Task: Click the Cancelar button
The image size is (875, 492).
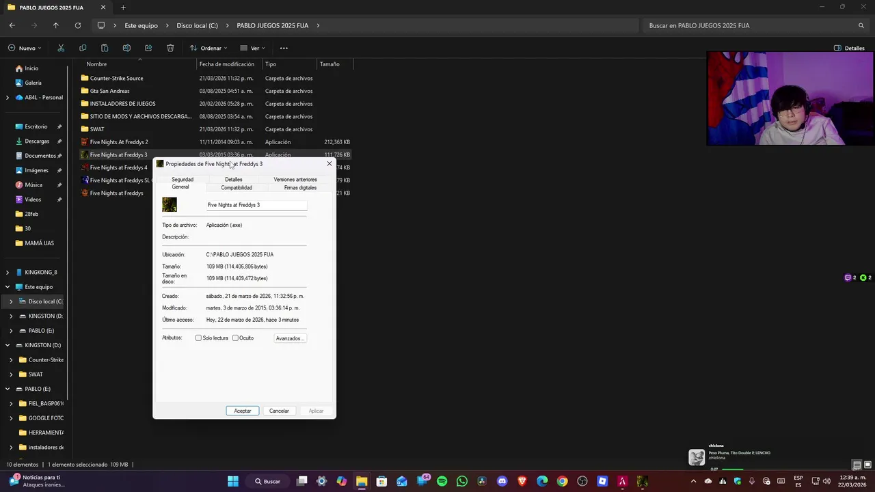Action: coord(279,411)
